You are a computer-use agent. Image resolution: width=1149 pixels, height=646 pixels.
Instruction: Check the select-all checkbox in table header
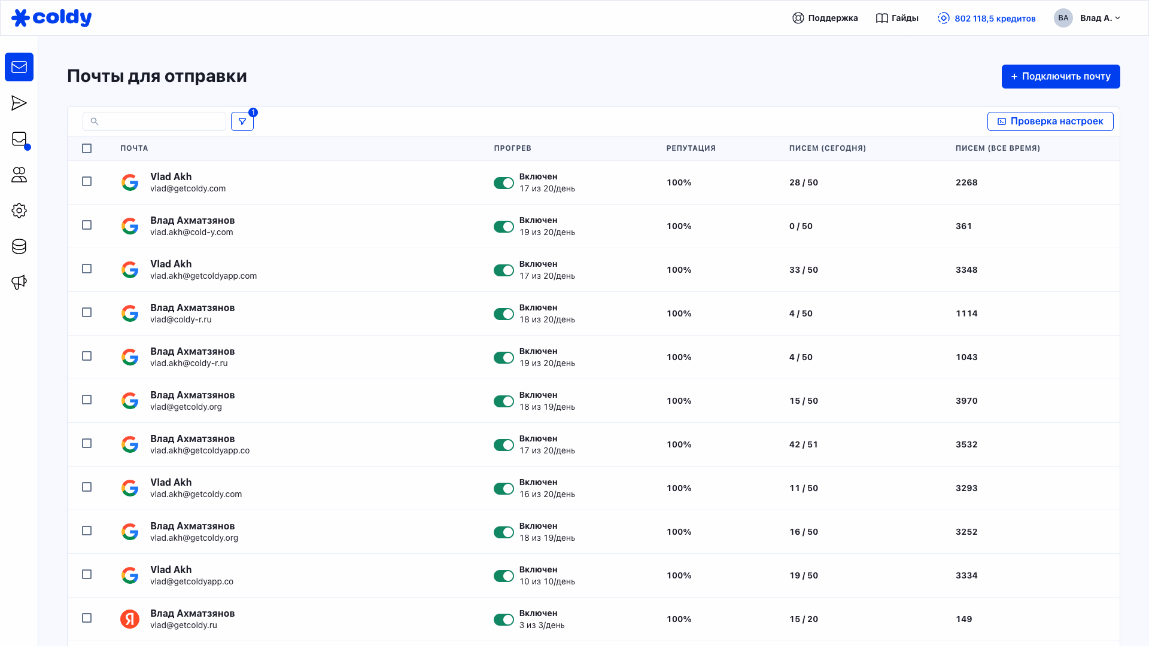pos(87,148)
